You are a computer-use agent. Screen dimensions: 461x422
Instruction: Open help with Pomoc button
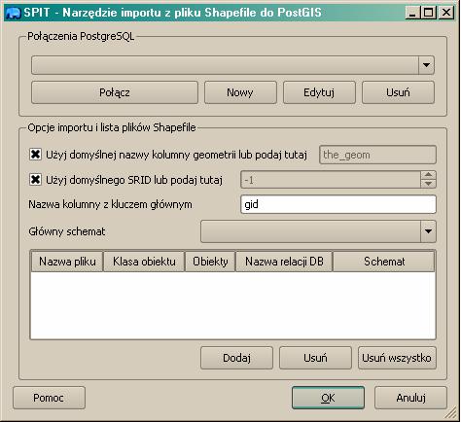pyautogui.click(x=49, y=398)
